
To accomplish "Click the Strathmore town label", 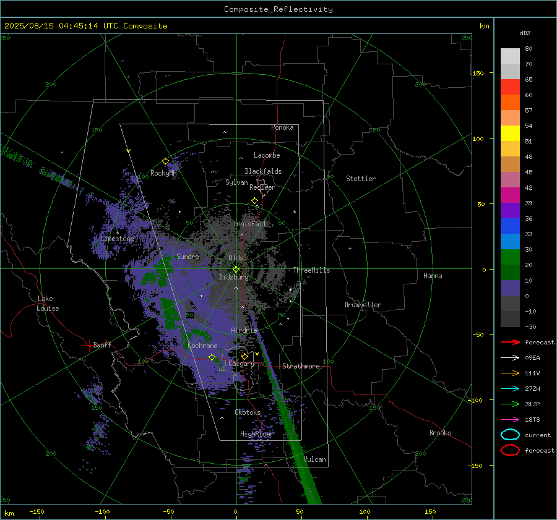I will click(x=301, y=366).
